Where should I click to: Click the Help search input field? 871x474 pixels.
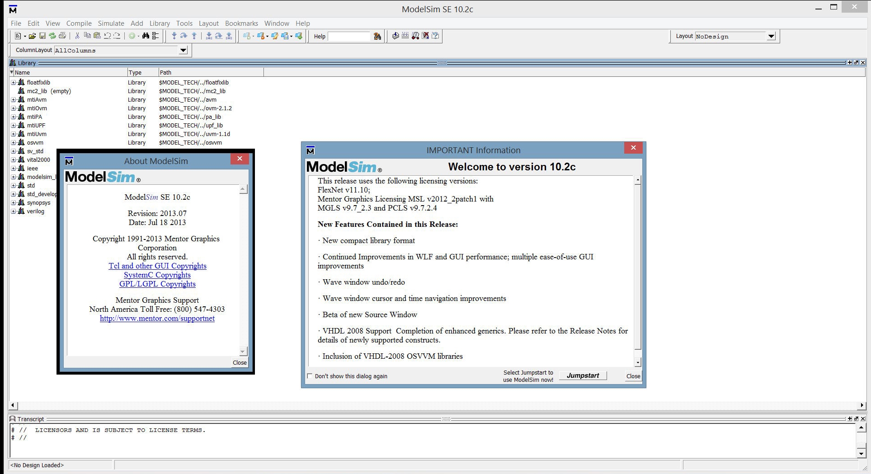349,36
